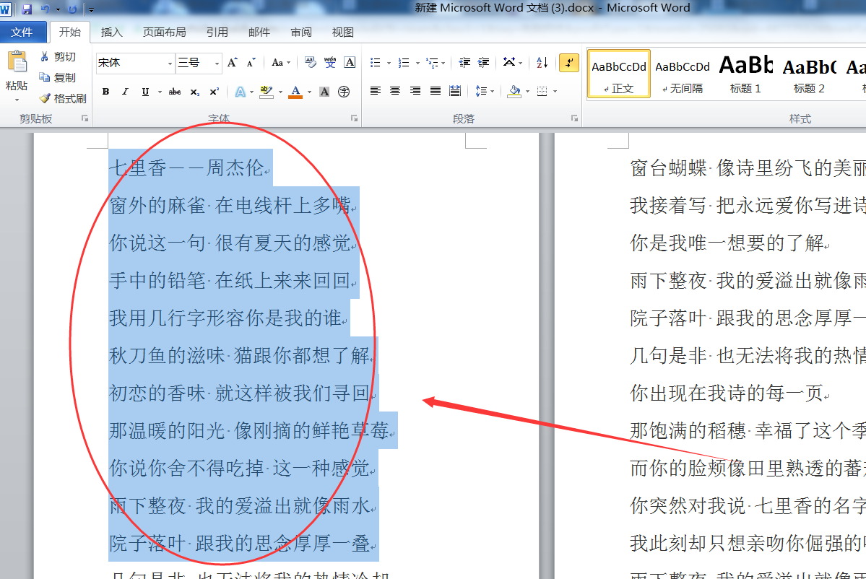Toggle show/hide paragraph marks

569,63
